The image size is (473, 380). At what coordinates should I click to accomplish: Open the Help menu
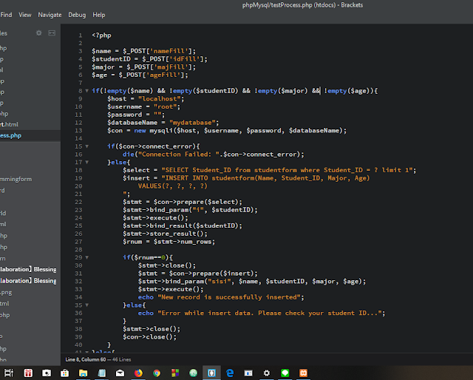(x=98, y=15)
